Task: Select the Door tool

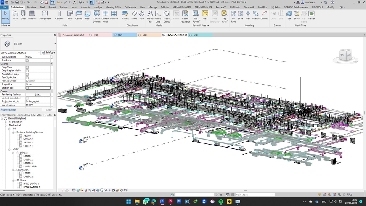Action: point(23,15)
